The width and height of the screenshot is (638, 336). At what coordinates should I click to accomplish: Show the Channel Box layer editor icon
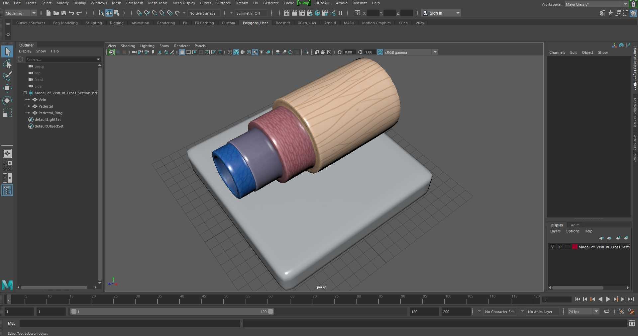click(633, 13)
